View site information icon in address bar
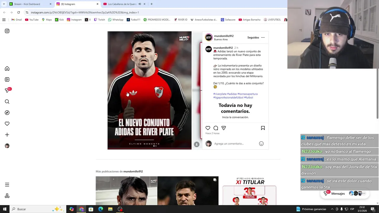Screen dimensions: 379x213 27,12
